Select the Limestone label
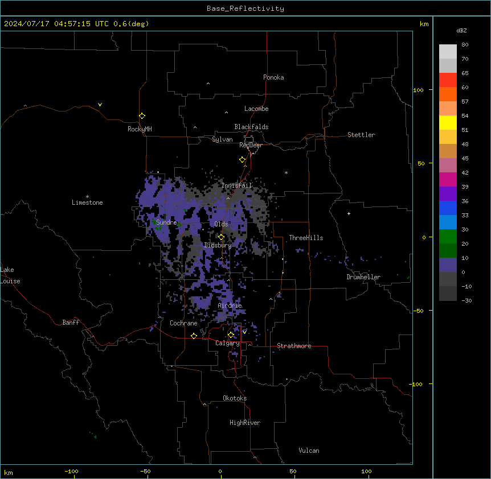 click(x=87, y=203)
